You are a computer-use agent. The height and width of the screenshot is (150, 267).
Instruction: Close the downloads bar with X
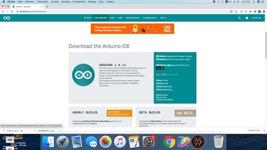[x=264, y=130]
